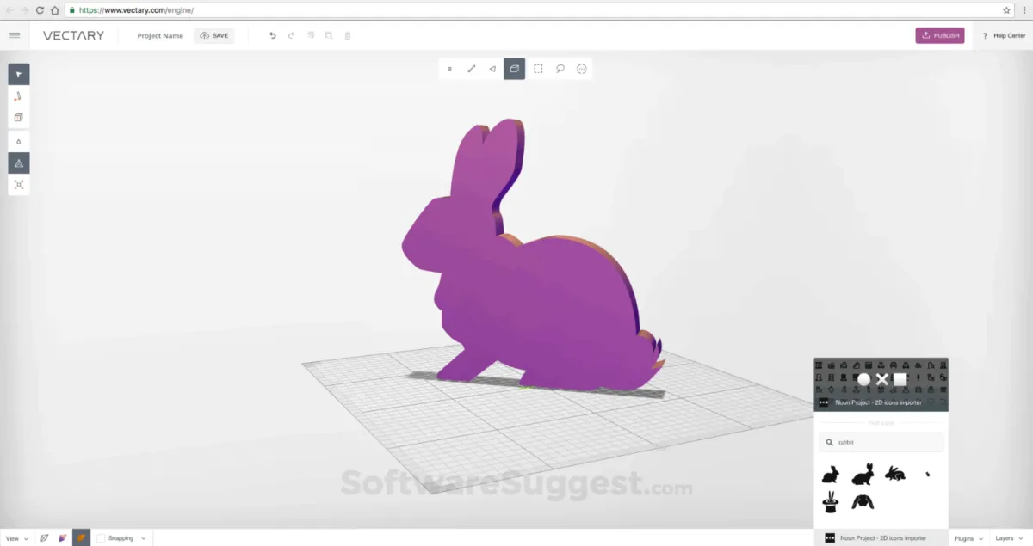This screenshot has width=1033, height=546.
Task: Open the hamburger main menu
Action: [15, 35]
